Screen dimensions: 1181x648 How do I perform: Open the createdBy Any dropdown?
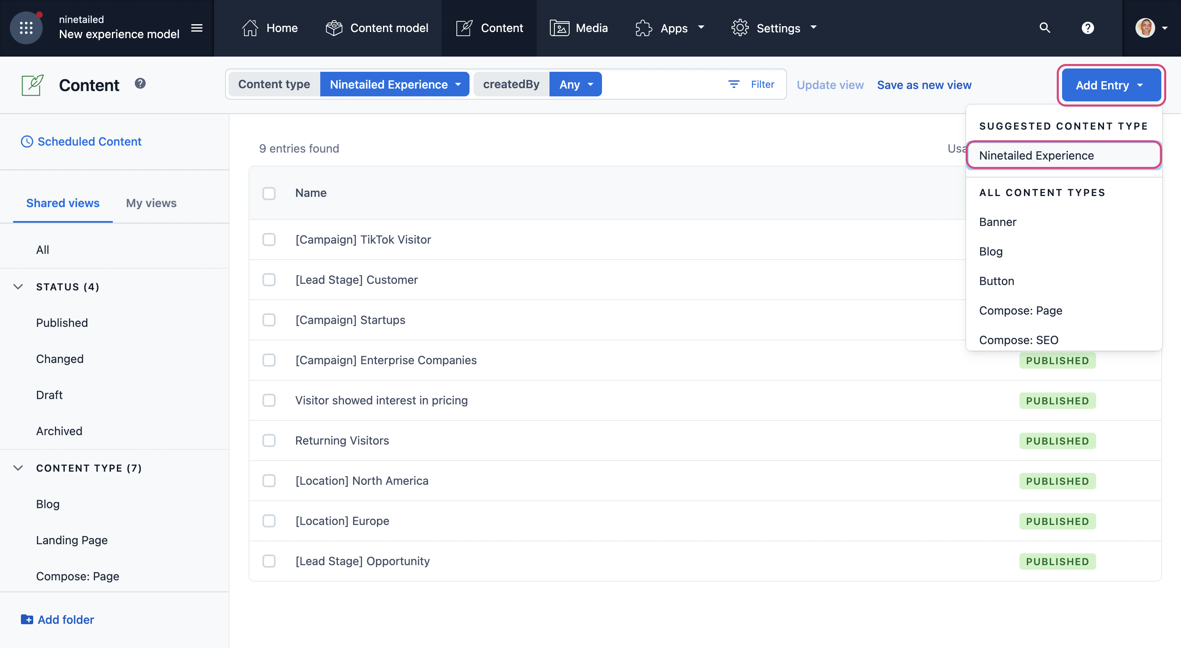coord(575,84)
